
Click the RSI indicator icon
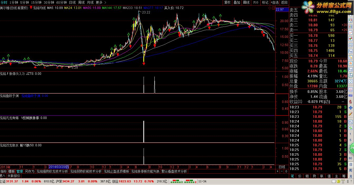(x=350, y=95)
